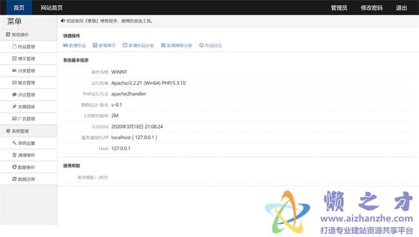Select the WINNT operating system value
The image size is (419, 237).
coord(119,72)
